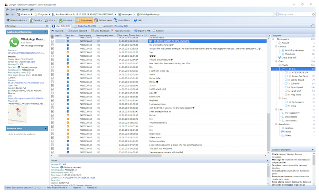The width and height of the screenshot is (319, 193).
Task: Open the Tyron Ryland chat
Action: tap(295, 88)
